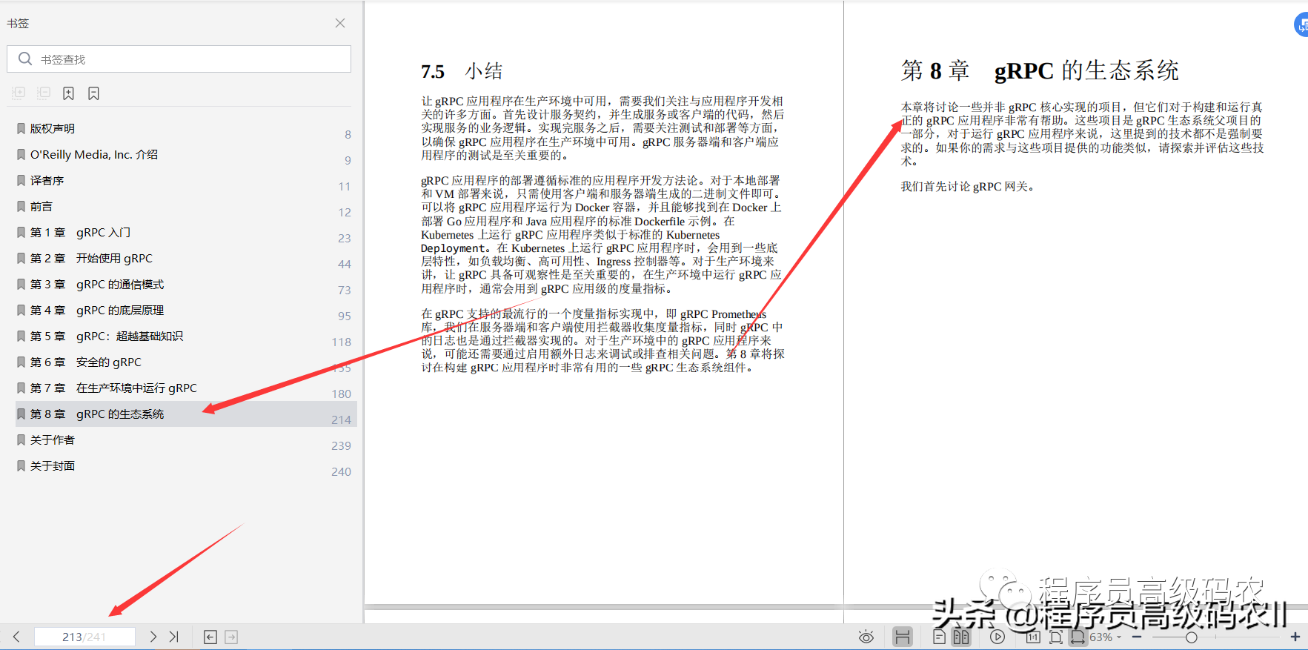Set zoom to actual size 1:1
1308x650 pixels.
point(1033,637)
